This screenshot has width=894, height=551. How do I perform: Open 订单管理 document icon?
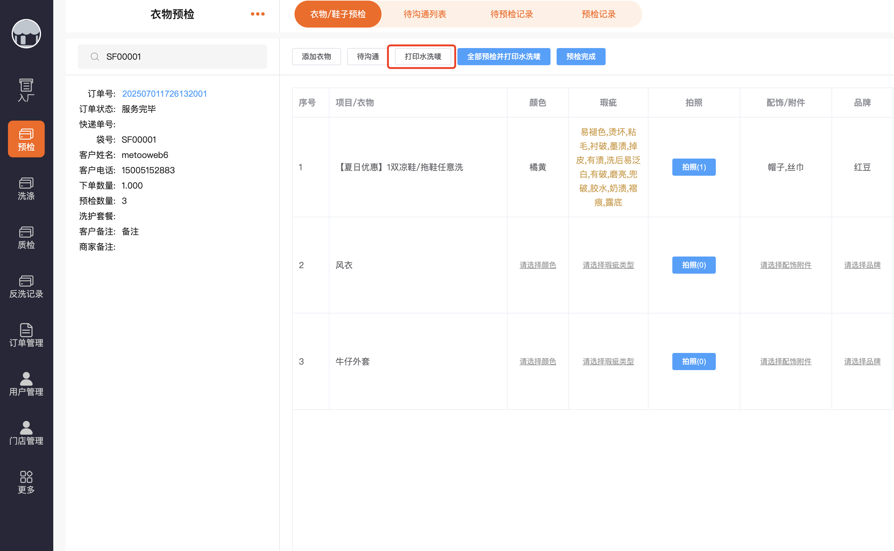click(26, 335)
